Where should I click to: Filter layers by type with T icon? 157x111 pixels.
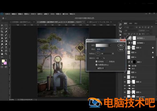click(x=142, y=27)
